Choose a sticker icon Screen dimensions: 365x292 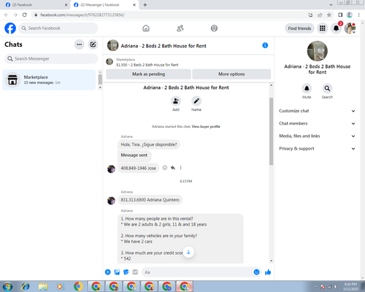[x=126, y=272]
